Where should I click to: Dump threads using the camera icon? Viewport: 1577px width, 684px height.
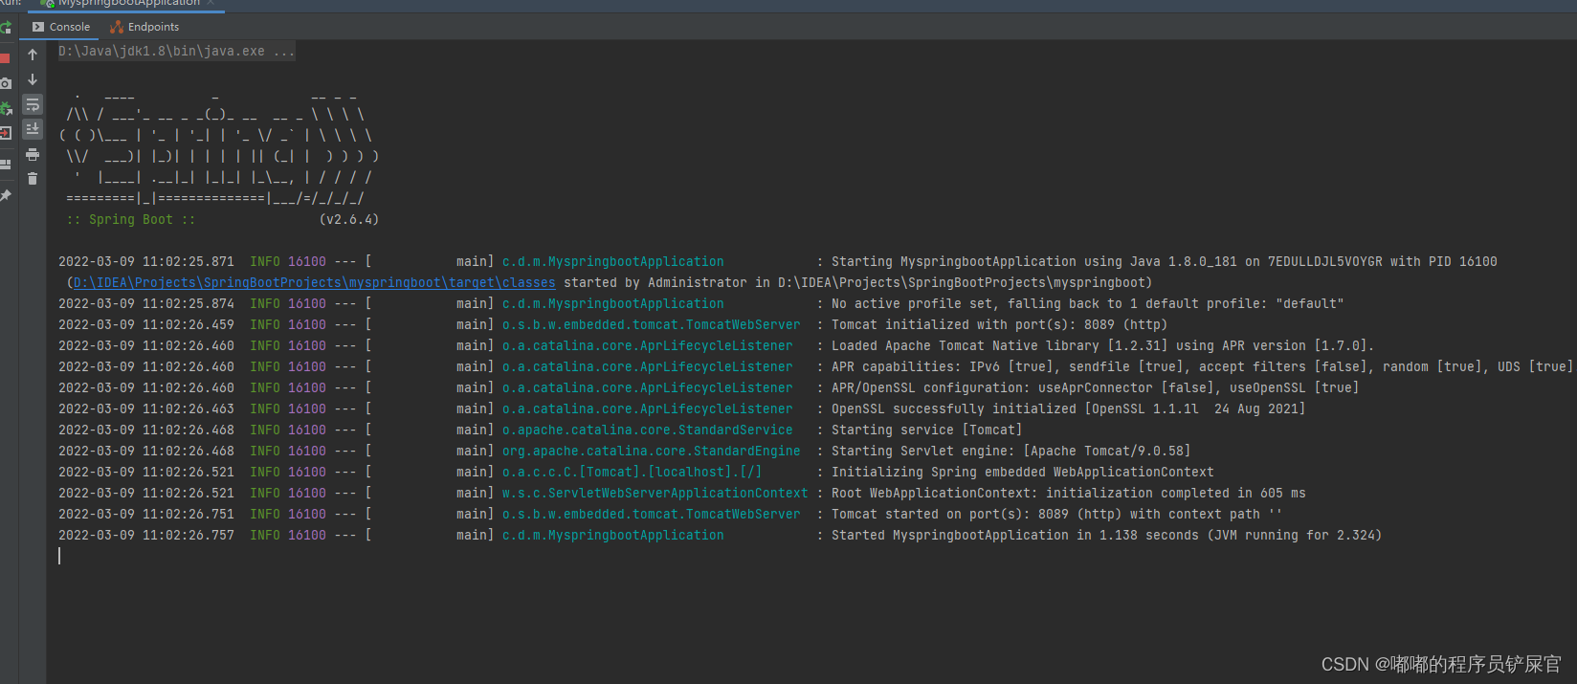[5, 83]
